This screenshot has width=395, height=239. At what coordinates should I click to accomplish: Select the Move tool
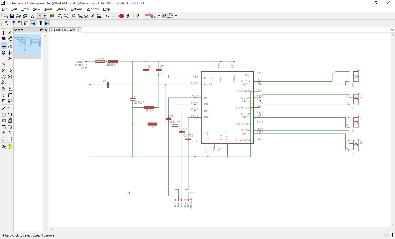(4, 46)
